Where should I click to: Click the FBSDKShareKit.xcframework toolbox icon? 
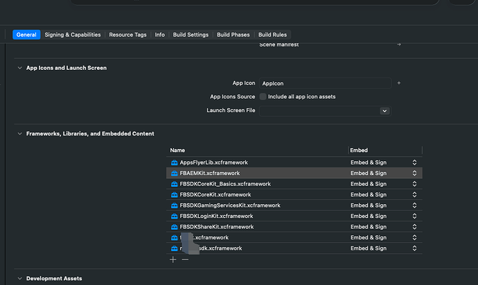click(x=175, y=227)
